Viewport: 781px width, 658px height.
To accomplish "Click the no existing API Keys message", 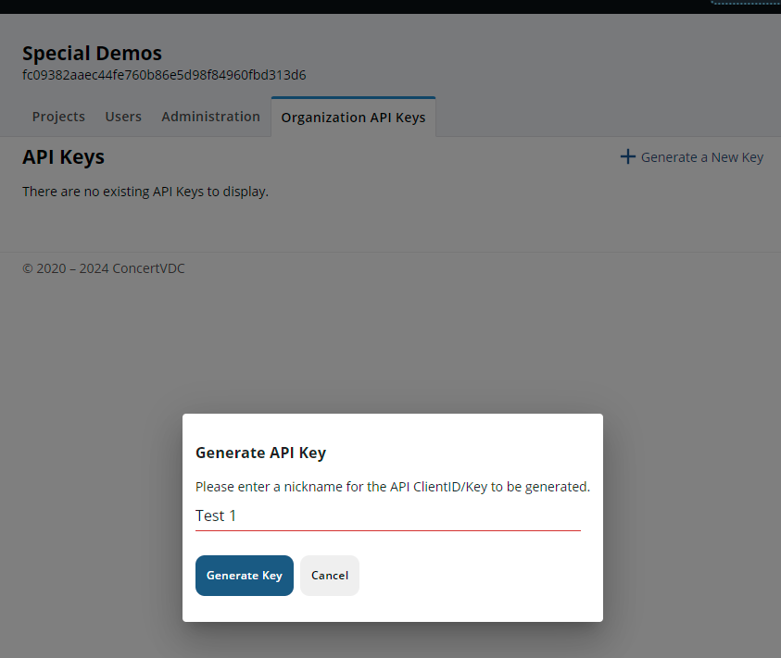I will click(145, 192).
